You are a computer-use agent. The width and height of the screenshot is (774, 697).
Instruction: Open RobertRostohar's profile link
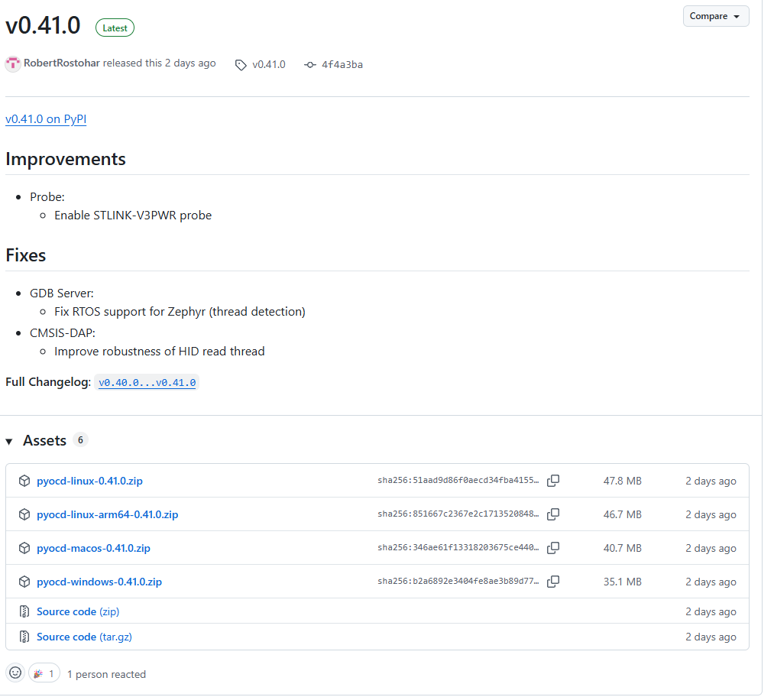(62, 63)
